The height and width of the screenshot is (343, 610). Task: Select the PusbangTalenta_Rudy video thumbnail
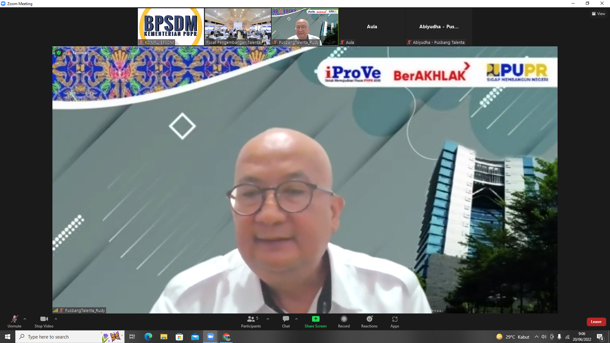point(305,27)
